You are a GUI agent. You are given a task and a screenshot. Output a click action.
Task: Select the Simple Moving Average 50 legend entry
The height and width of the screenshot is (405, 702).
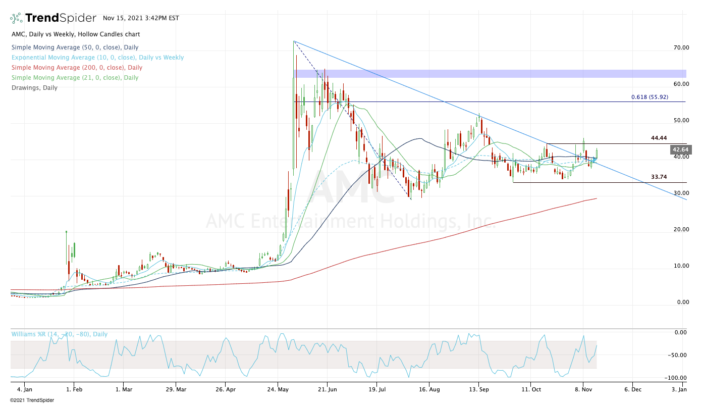(75, 47)
